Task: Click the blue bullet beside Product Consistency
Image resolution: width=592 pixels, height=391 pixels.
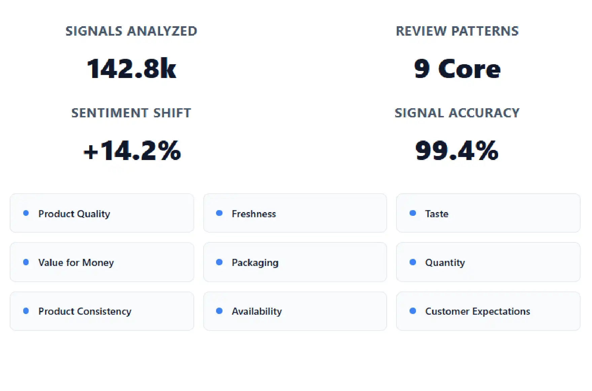Action: [x=26, y=311]
